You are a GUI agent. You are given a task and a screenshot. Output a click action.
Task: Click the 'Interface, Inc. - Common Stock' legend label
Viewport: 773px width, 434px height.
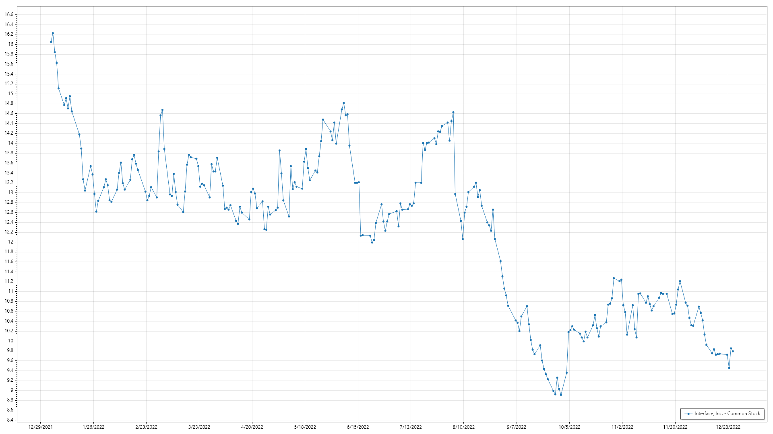(x=727, y=414)
